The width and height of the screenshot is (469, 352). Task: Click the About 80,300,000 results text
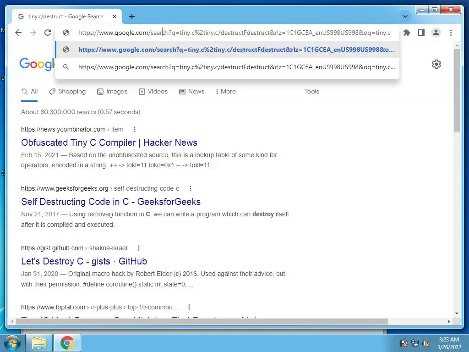pos(81,112)
